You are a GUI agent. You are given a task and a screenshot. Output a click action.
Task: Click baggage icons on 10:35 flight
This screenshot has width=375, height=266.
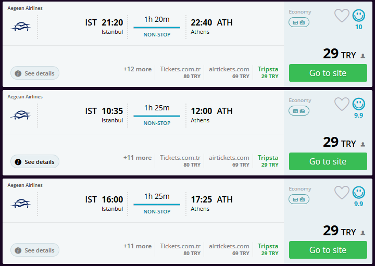[299, 111]
